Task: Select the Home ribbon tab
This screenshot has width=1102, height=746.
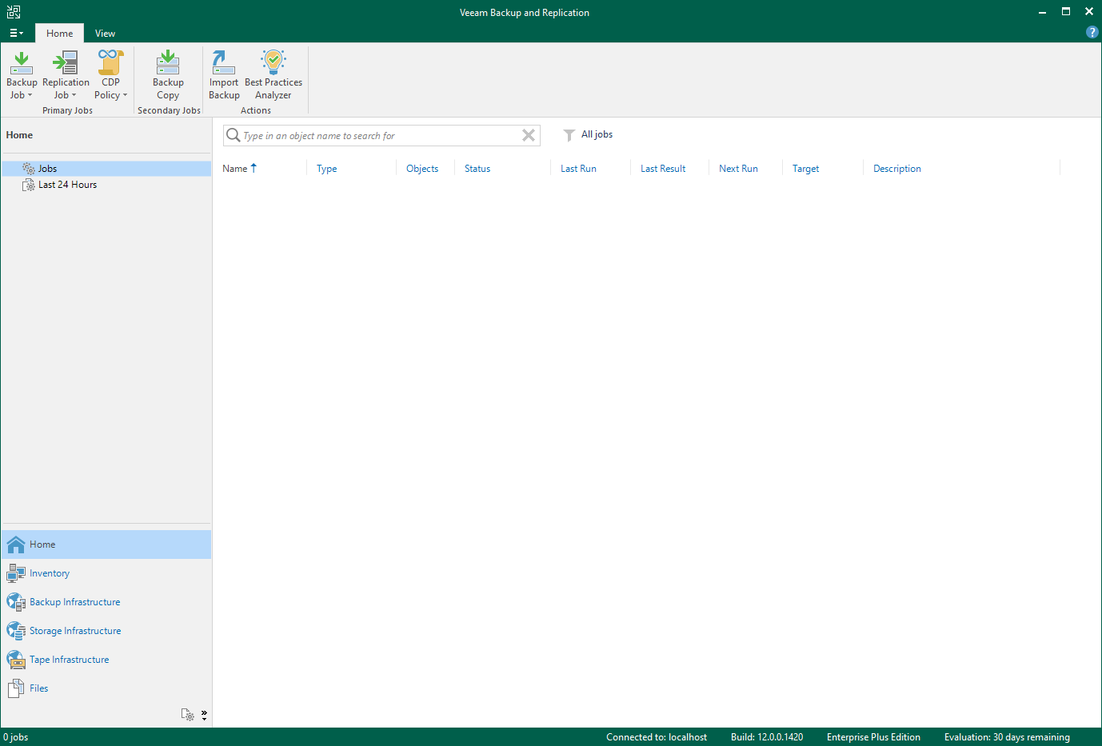Action: pos(59,33)
